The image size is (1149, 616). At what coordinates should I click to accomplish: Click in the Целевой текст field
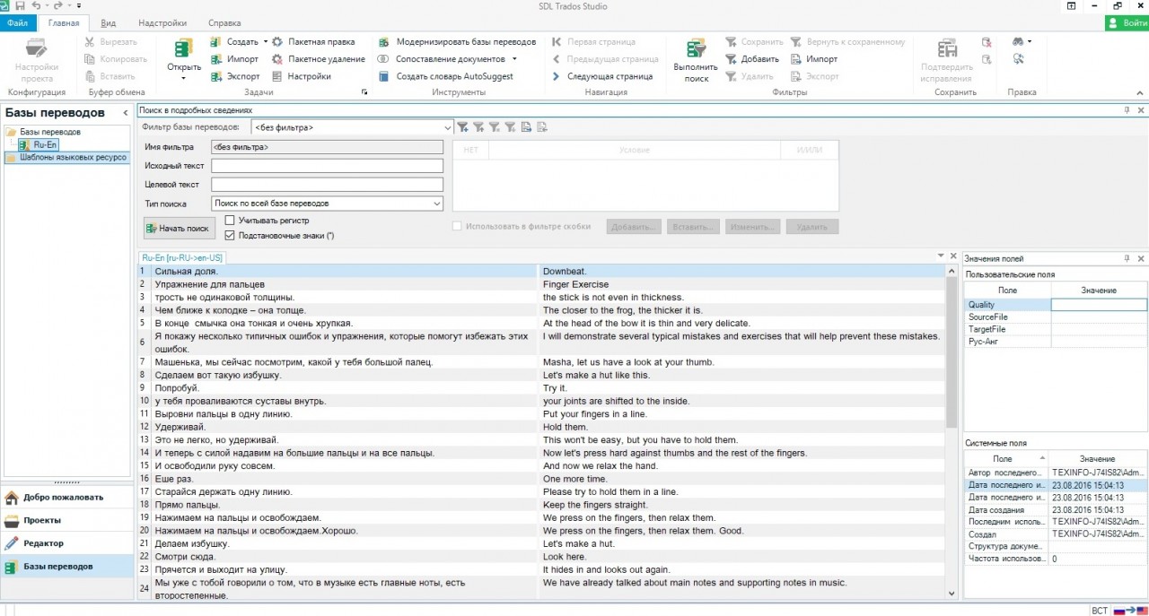(x=328, y=185)
